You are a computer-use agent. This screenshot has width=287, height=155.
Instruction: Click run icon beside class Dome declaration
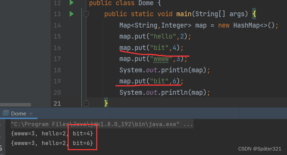tap(71, 3)
